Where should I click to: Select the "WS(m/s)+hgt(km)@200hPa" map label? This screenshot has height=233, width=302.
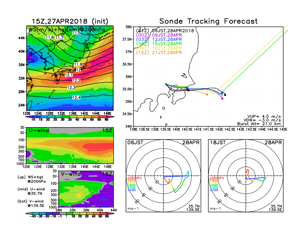(67, 30)
